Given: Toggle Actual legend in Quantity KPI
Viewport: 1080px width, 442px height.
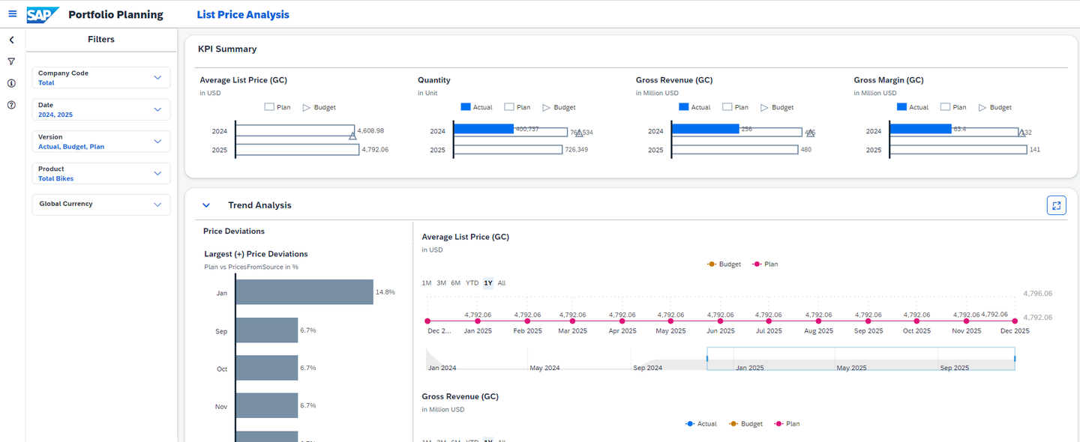Looking at the screenshot, I should (x=476, y=107).
